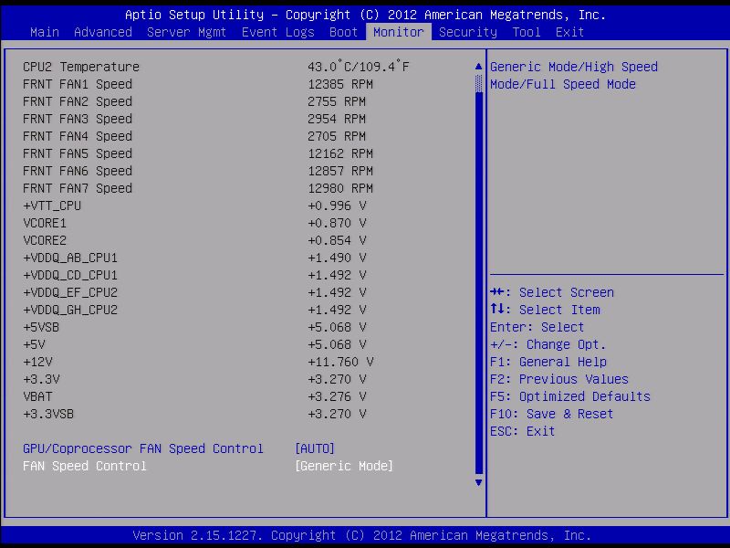Click the 12385 RPM value
Screen dimensions: 730x548
tap(340, 84)
